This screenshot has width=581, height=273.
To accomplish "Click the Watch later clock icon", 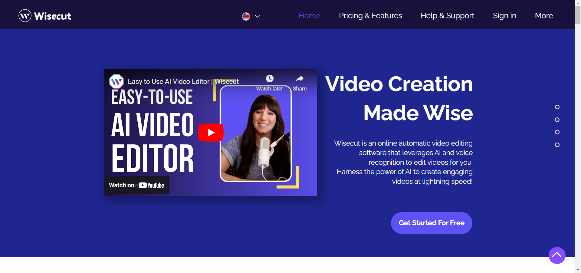I will coord(269,79).
